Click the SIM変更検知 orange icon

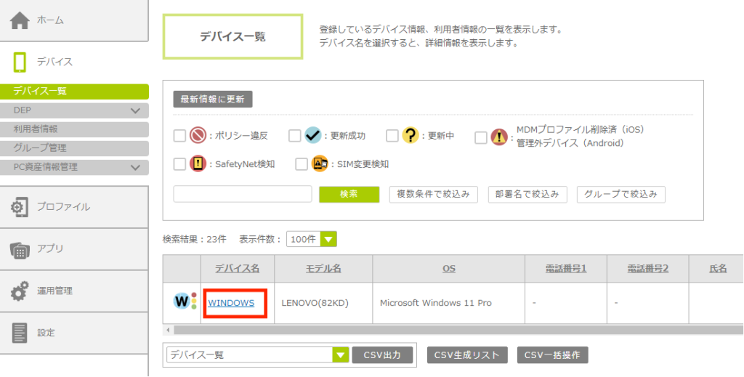coord(320,164)
